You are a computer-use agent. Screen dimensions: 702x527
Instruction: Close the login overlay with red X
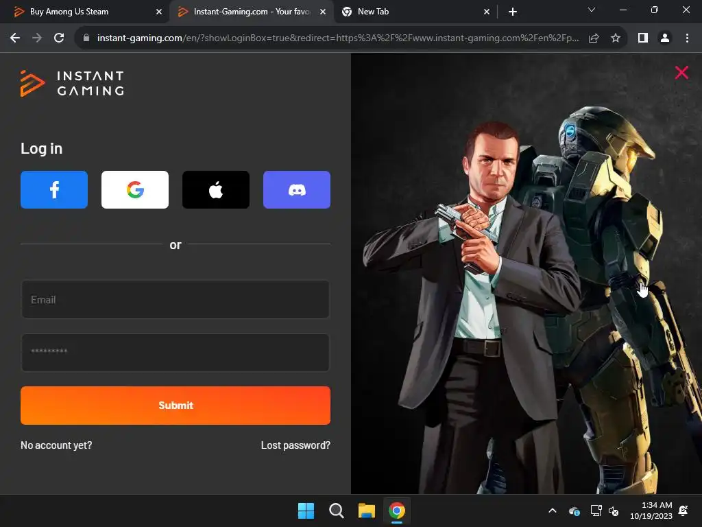coord(681,72)
